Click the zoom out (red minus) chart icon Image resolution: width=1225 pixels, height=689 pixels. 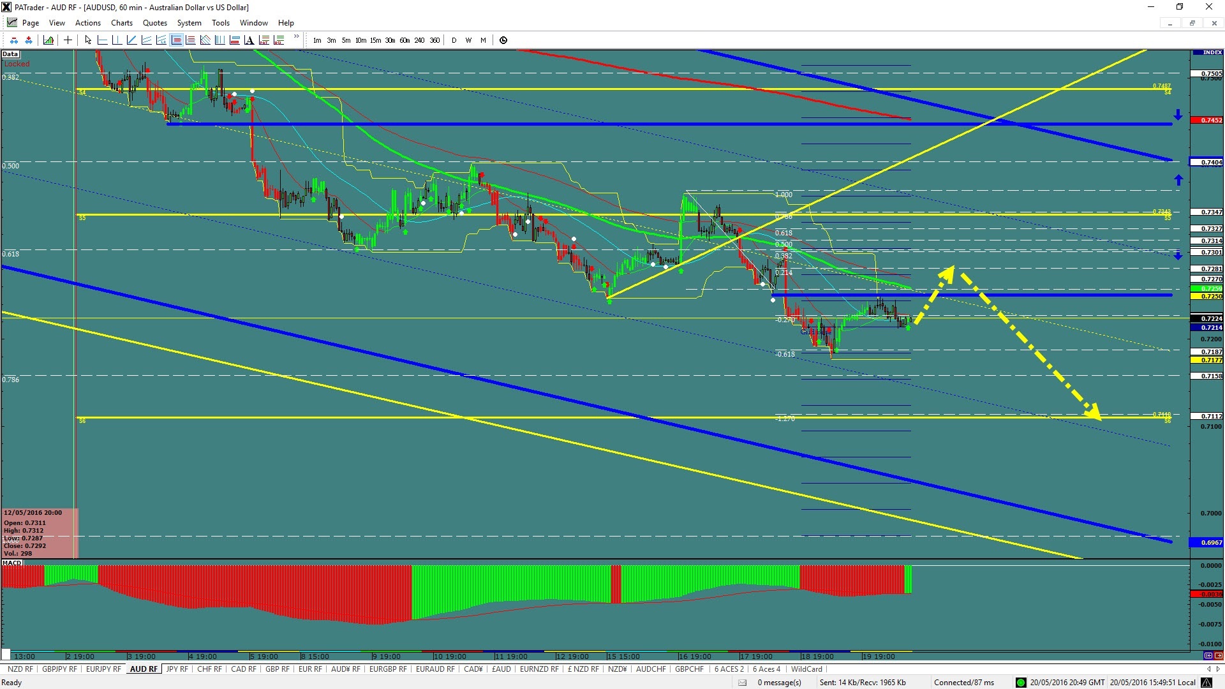(x=14, y=40)
